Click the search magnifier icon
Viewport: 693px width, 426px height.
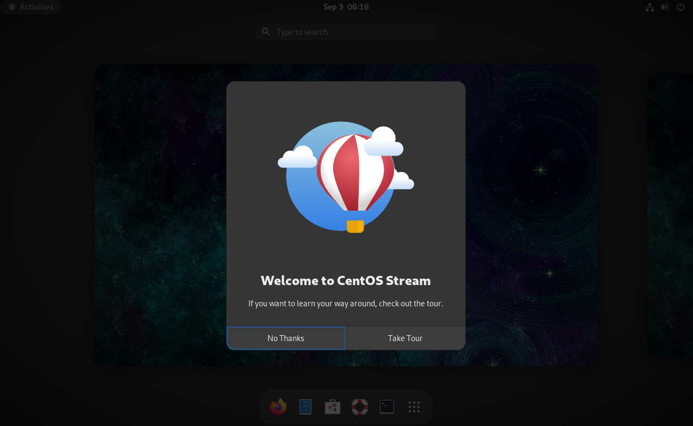pyautogui.click(x=266, y=32)
